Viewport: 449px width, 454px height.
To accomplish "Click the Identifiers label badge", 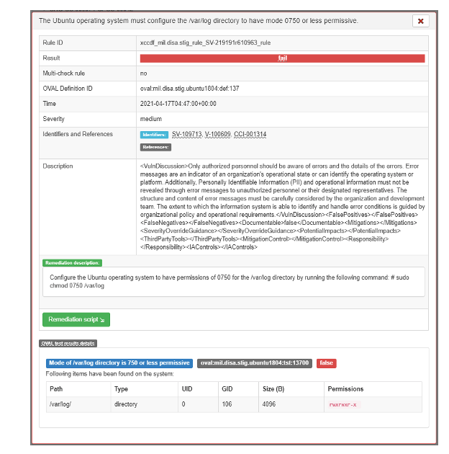I will tap(154, 135).
